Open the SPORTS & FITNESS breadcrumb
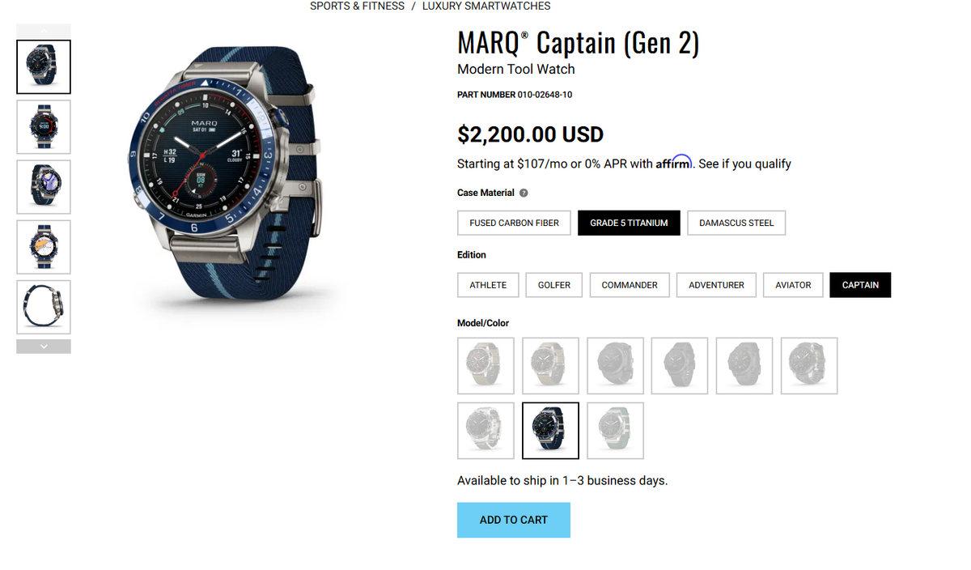 click(x=357, y=6)
